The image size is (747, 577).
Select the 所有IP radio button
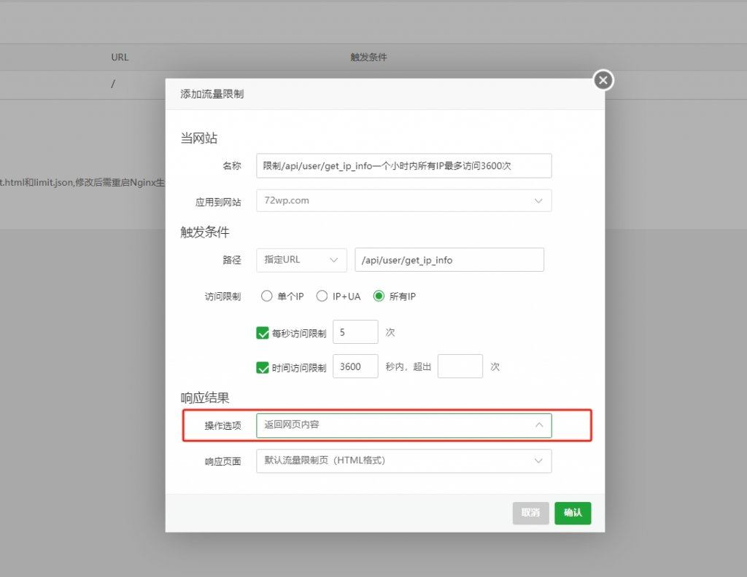click(379, 296)
